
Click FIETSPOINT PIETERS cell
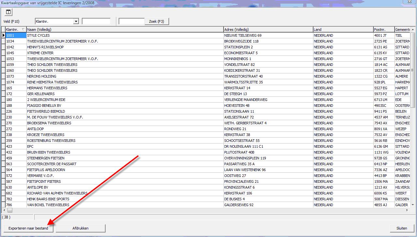(125, 181)
